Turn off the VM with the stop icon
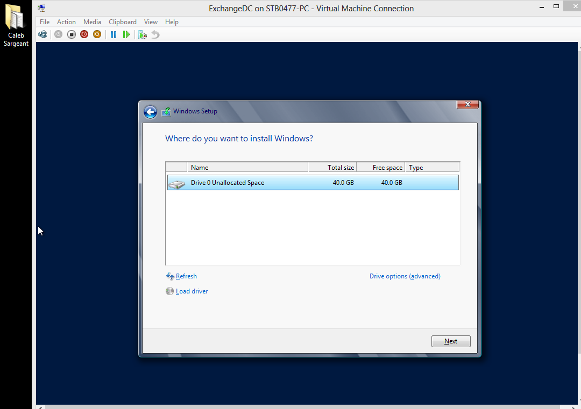The width and height of the screenshot is (581, 409). [72, 34]
